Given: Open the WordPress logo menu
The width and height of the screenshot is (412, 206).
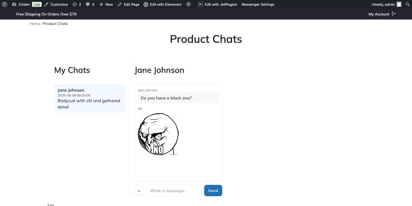Looking at the screenshot, I should [x=4, y=4].
